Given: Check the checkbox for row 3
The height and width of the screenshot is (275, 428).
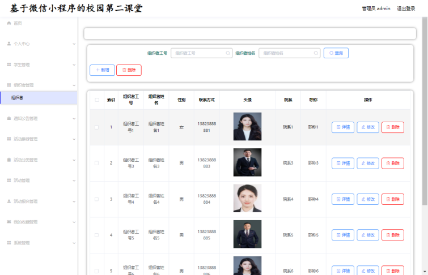Looking at the screenshot, I should click(x=97, y=199).
